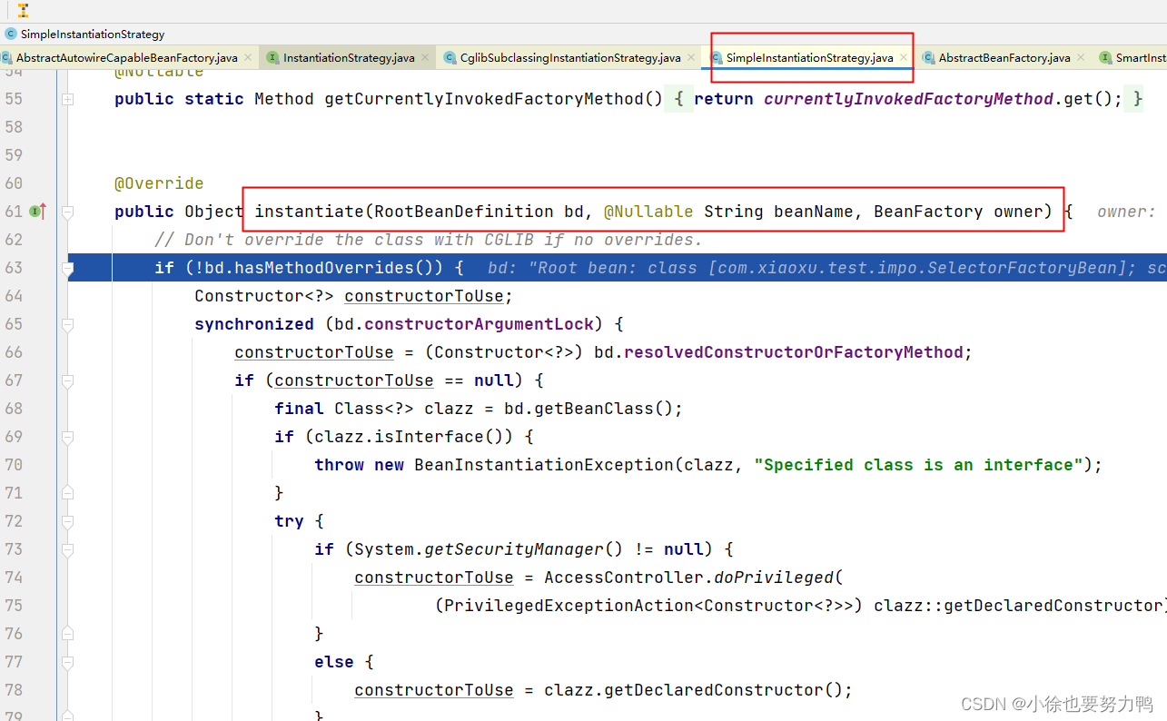Collapse the if block at line 63
Viewport: 1167px width, 721px height.
[67, 268]
